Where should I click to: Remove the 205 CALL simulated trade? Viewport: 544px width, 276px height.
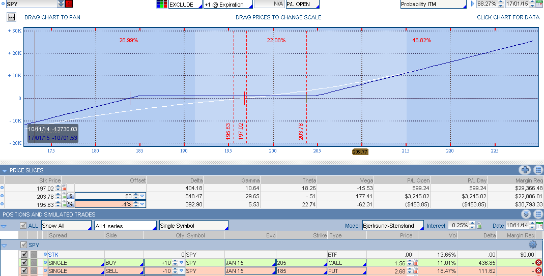pos(538,263)
